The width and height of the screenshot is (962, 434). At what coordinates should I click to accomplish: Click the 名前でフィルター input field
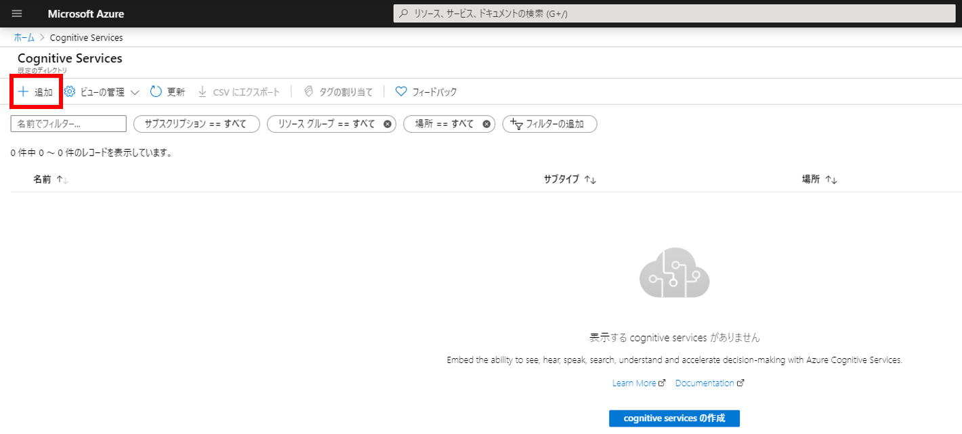68,124
